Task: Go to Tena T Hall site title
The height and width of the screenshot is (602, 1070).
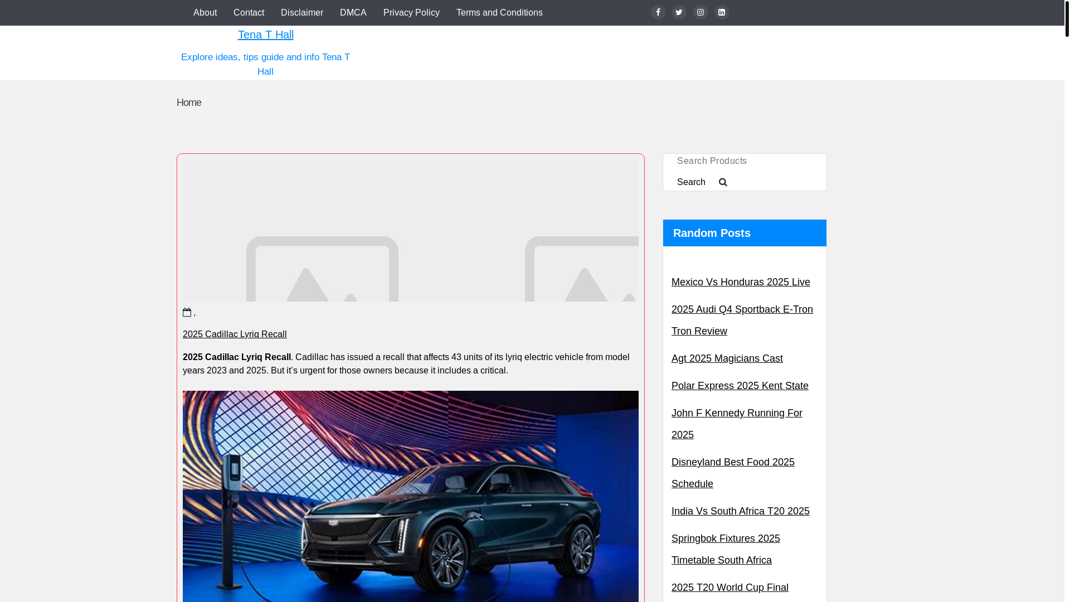Action: pyautogui.click(x=265, y=35)
